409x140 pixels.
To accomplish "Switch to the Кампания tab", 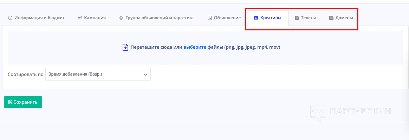I will [x=95, y=18].
